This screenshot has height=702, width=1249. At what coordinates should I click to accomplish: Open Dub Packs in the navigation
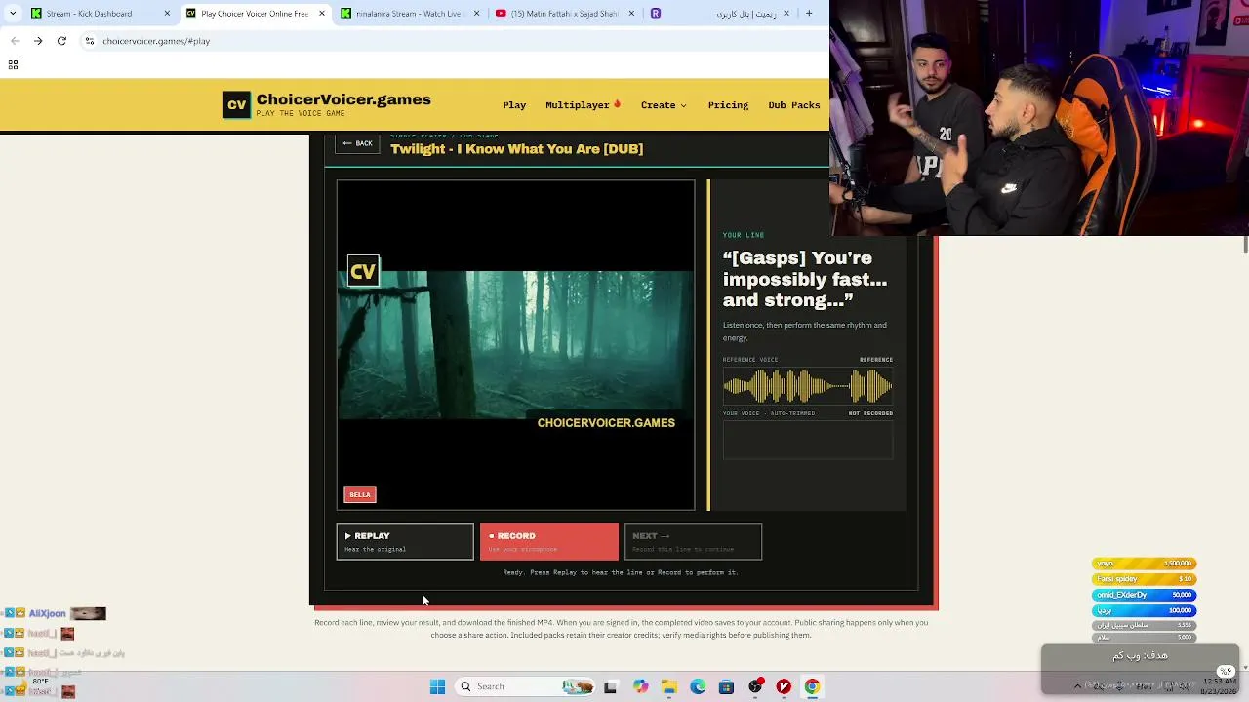(x=794, y=105)
